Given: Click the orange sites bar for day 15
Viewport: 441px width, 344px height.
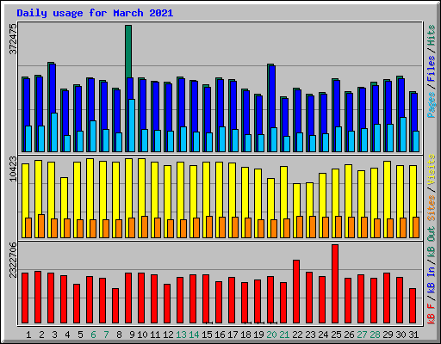Looking at the screenshot, I should click(209, 227).
